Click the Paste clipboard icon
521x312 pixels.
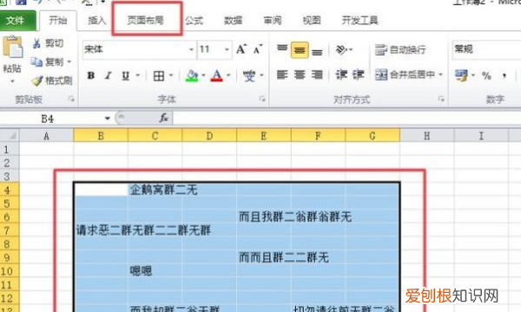pos(13,47)
